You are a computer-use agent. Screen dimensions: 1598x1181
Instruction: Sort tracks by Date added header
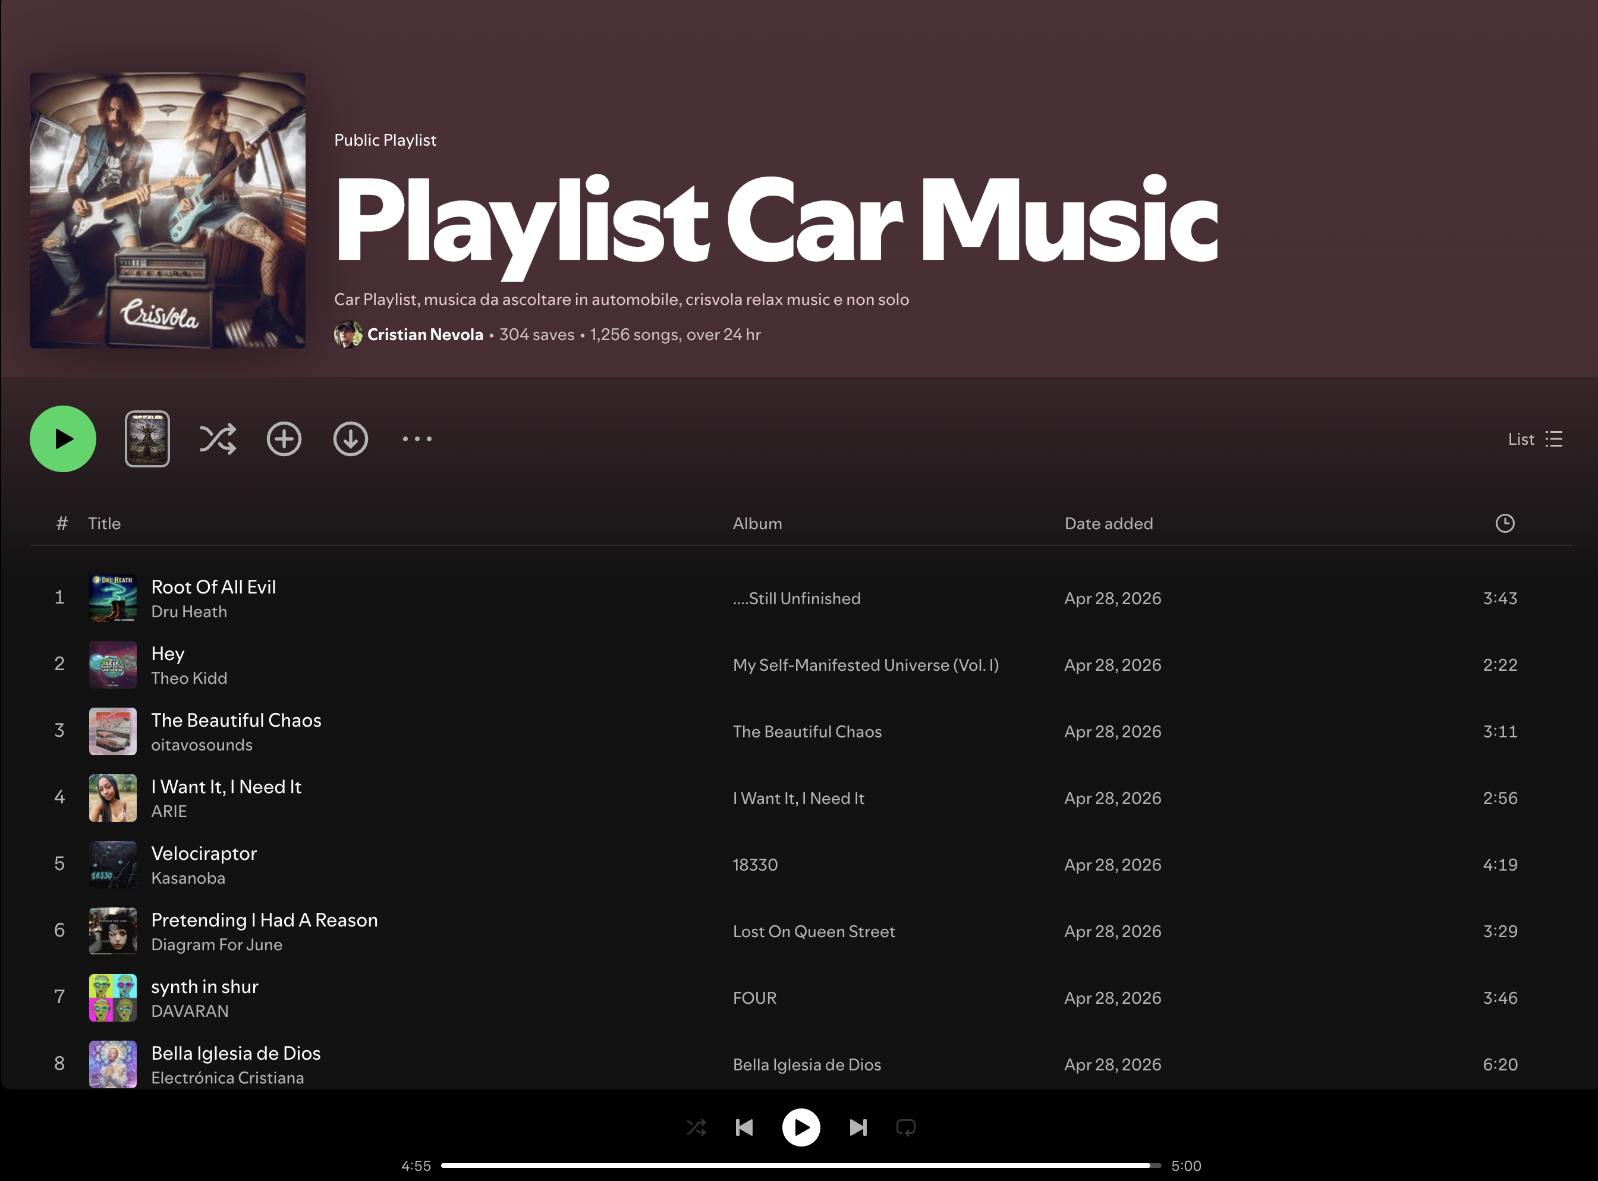click(x=1109, y=523)
